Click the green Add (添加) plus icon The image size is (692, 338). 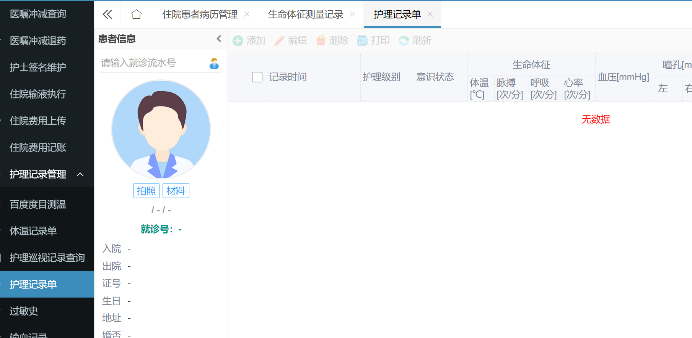pos(238,41)
